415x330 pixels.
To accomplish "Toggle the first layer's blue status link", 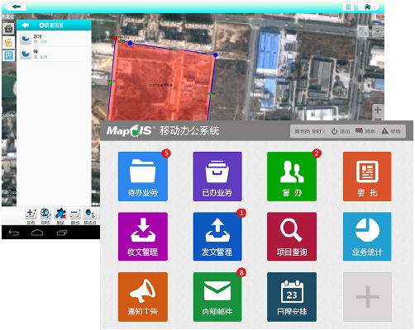I will tap(44, 41).
